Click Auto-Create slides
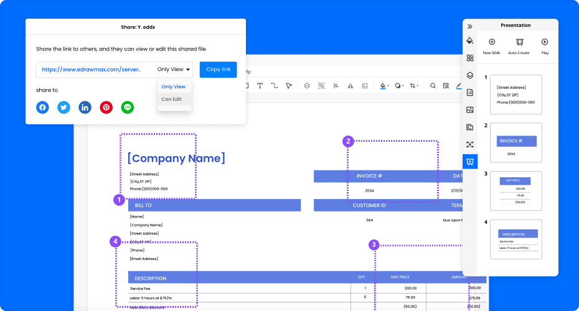Image resolution: width=579 pixels, height=311 pixels. pos(519,46)
